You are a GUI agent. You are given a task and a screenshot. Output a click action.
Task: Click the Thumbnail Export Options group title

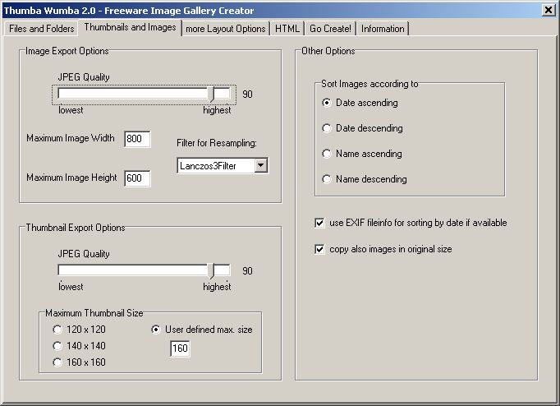tap(76, 228)
